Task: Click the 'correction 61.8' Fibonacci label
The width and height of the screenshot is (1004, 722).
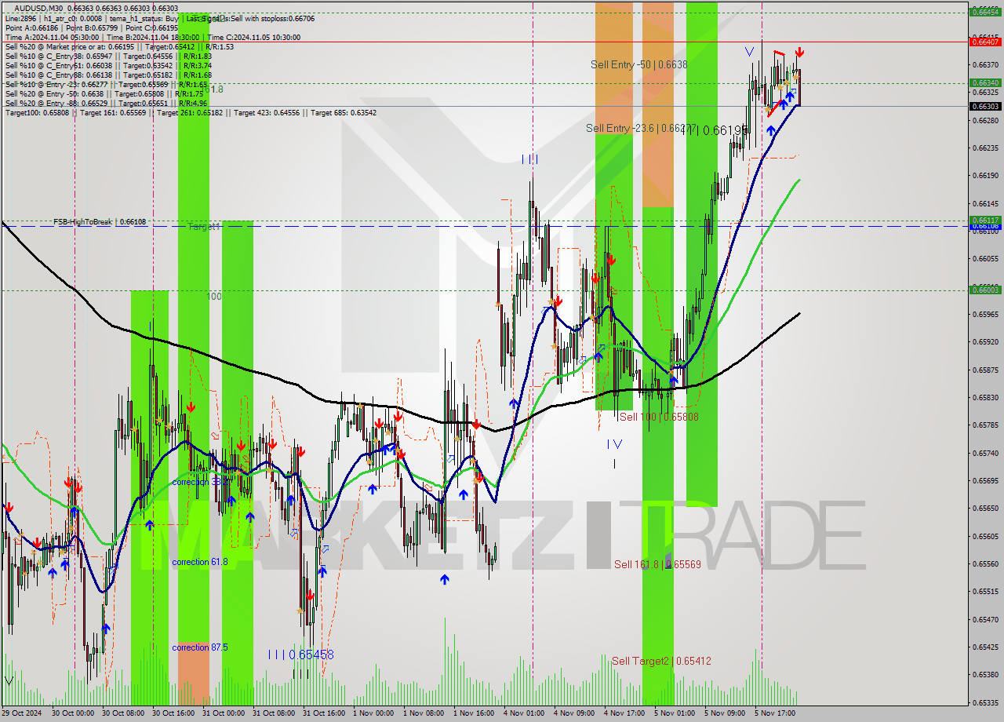Action: [200, 562]
